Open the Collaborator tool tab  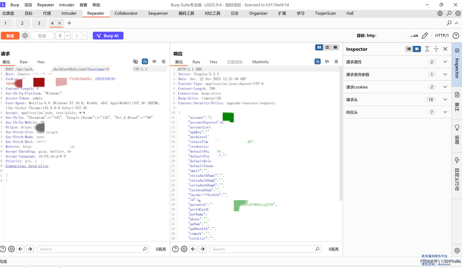click(x=126, y=13)
